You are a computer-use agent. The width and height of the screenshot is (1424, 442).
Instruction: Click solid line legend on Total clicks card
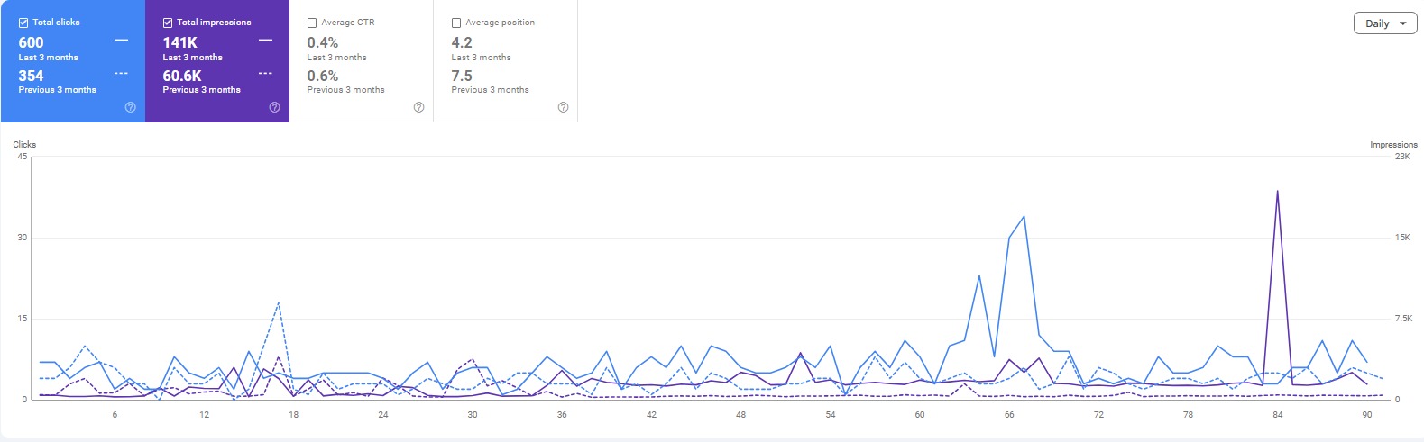121,41
